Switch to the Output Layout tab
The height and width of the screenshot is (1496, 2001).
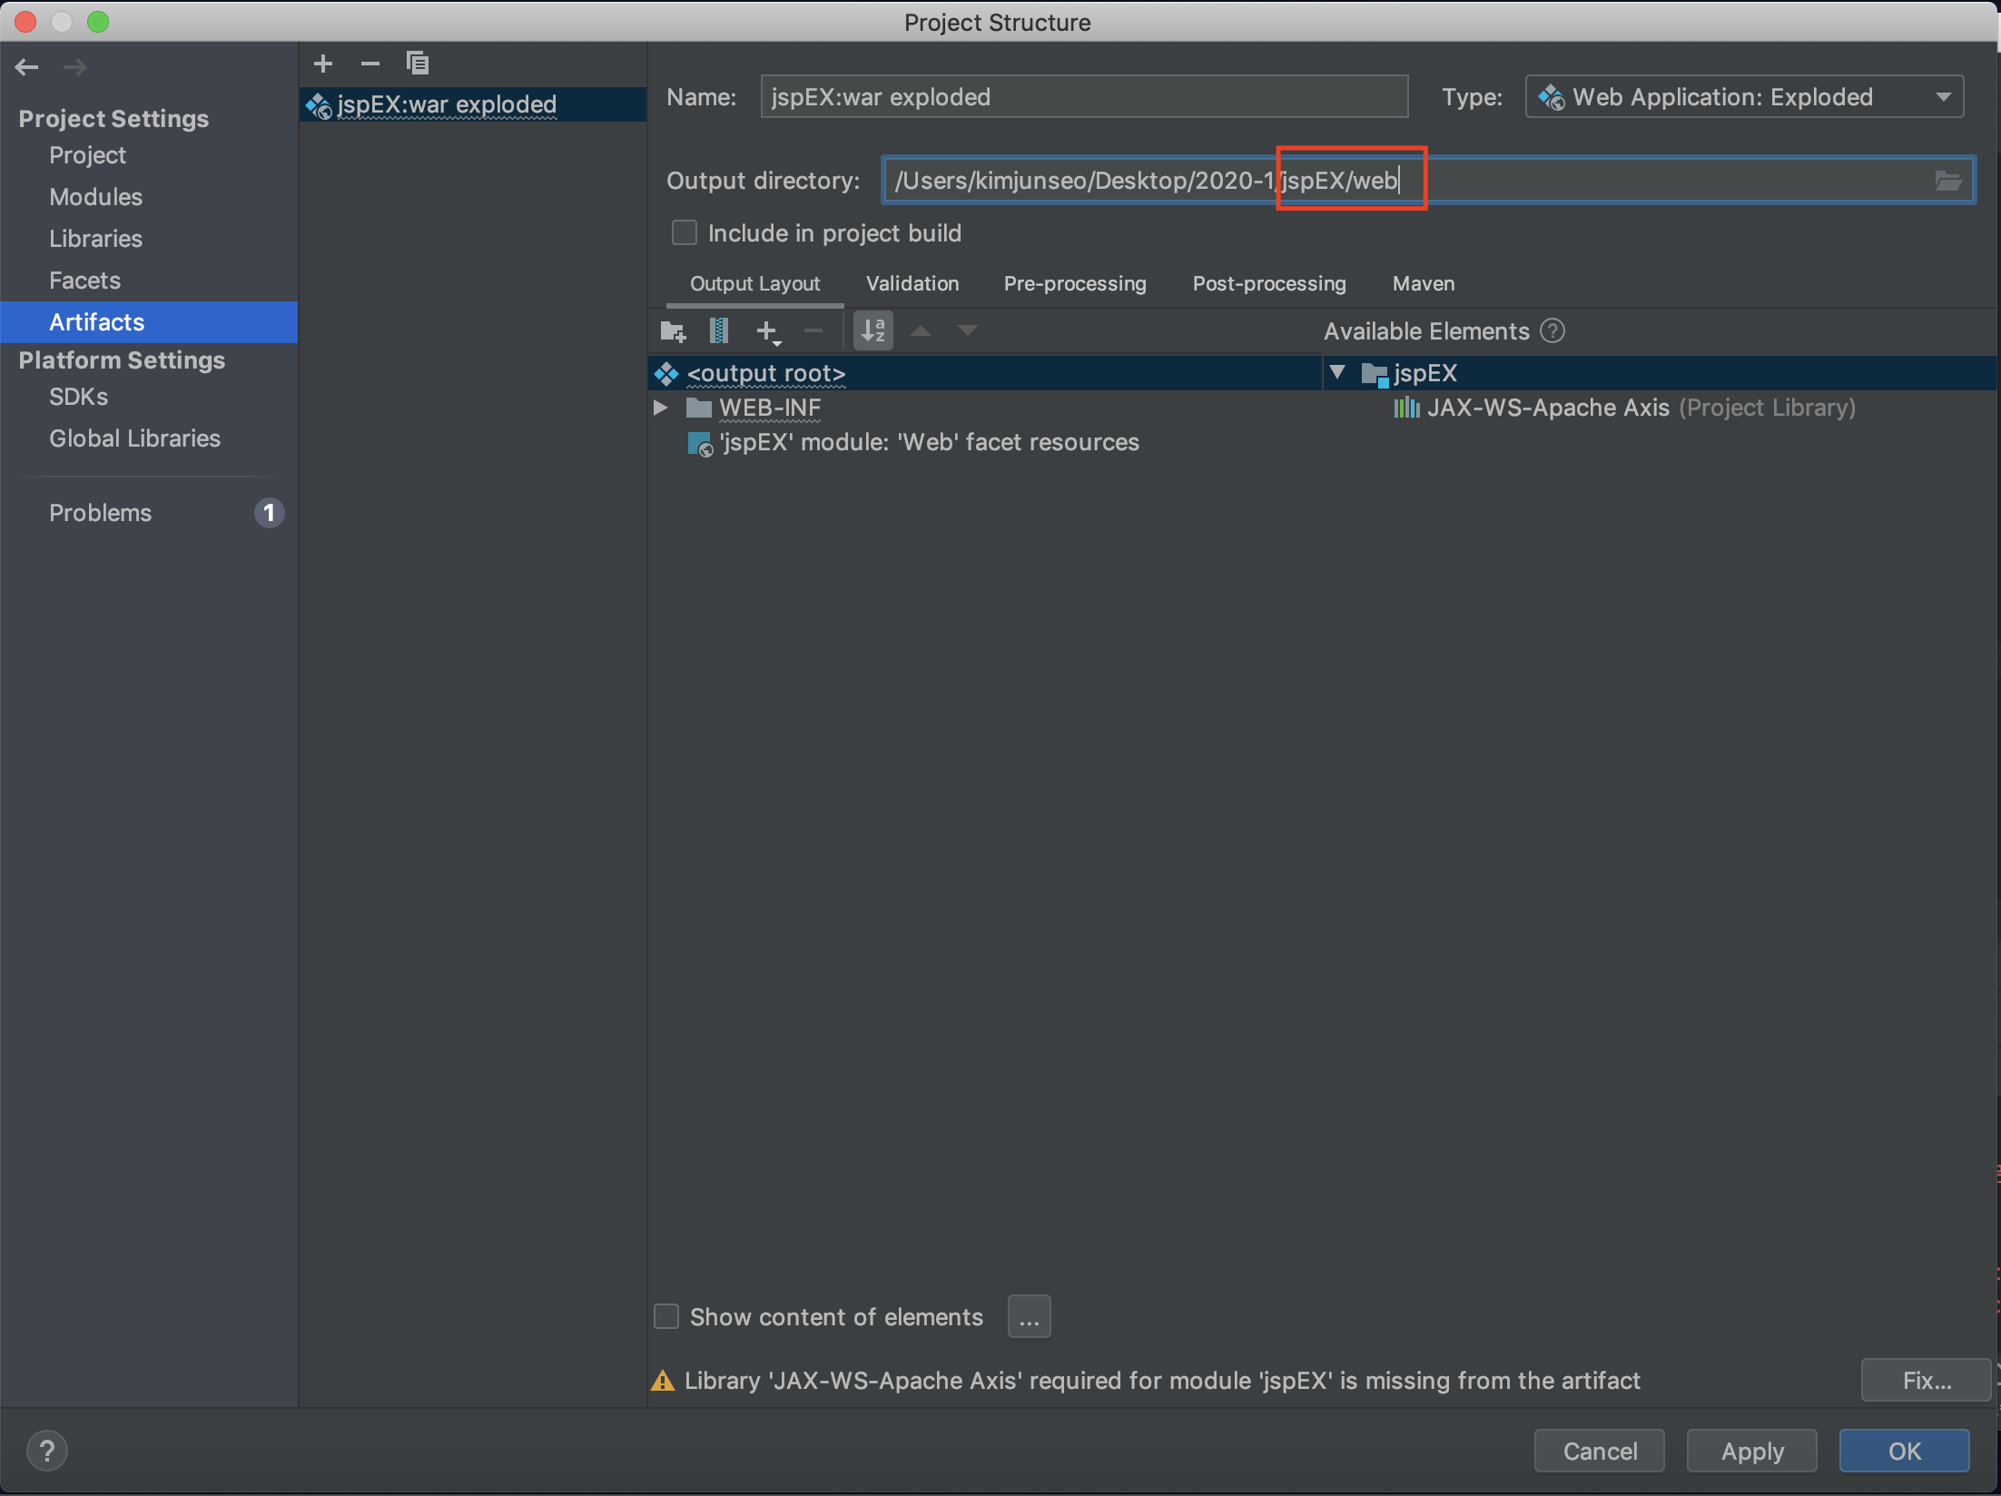tap(754, 284)
